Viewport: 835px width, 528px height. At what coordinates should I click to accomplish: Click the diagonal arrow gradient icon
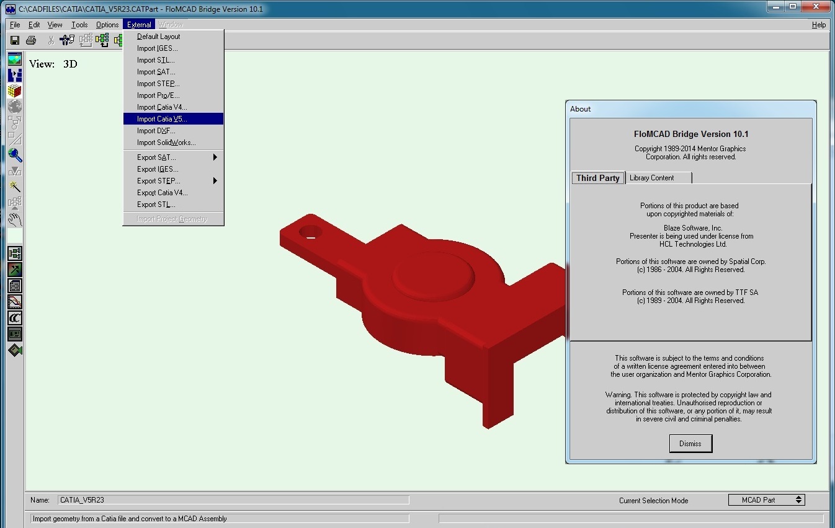tap(15, 270)
